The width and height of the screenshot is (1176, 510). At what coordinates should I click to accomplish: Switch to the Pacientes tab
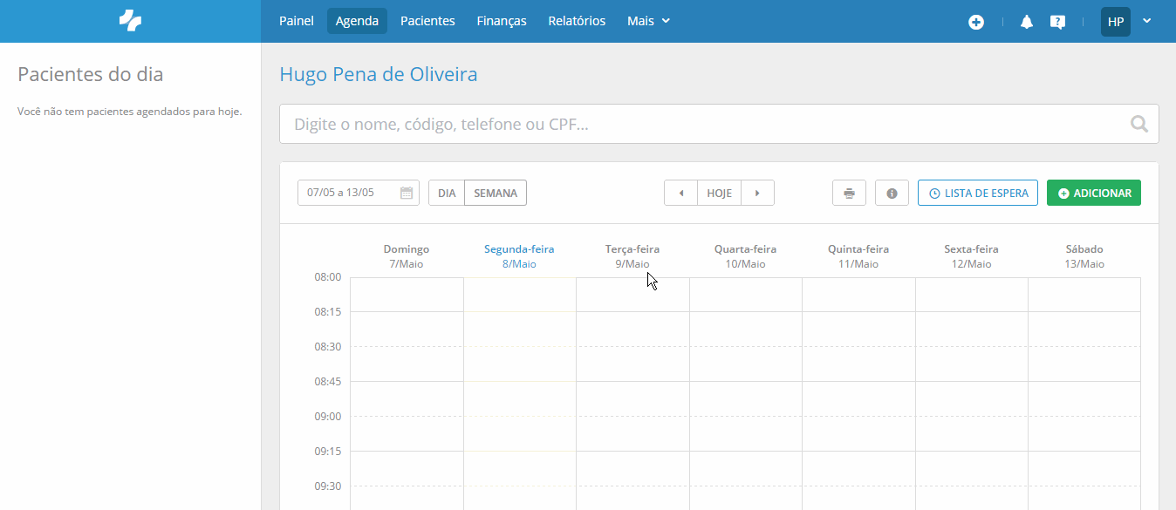pos(427,20)
